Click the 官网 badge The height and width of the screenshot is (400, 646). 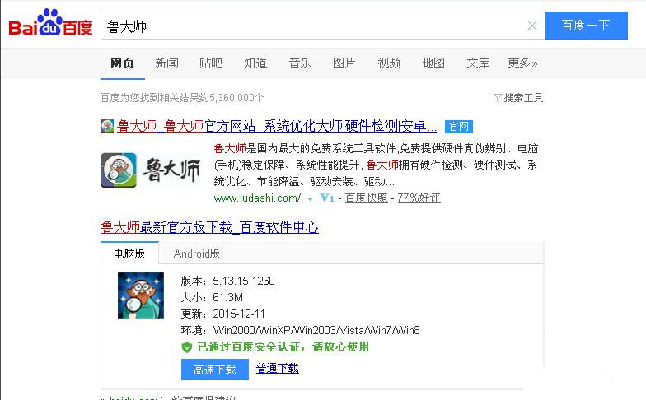tap(458, 127)
